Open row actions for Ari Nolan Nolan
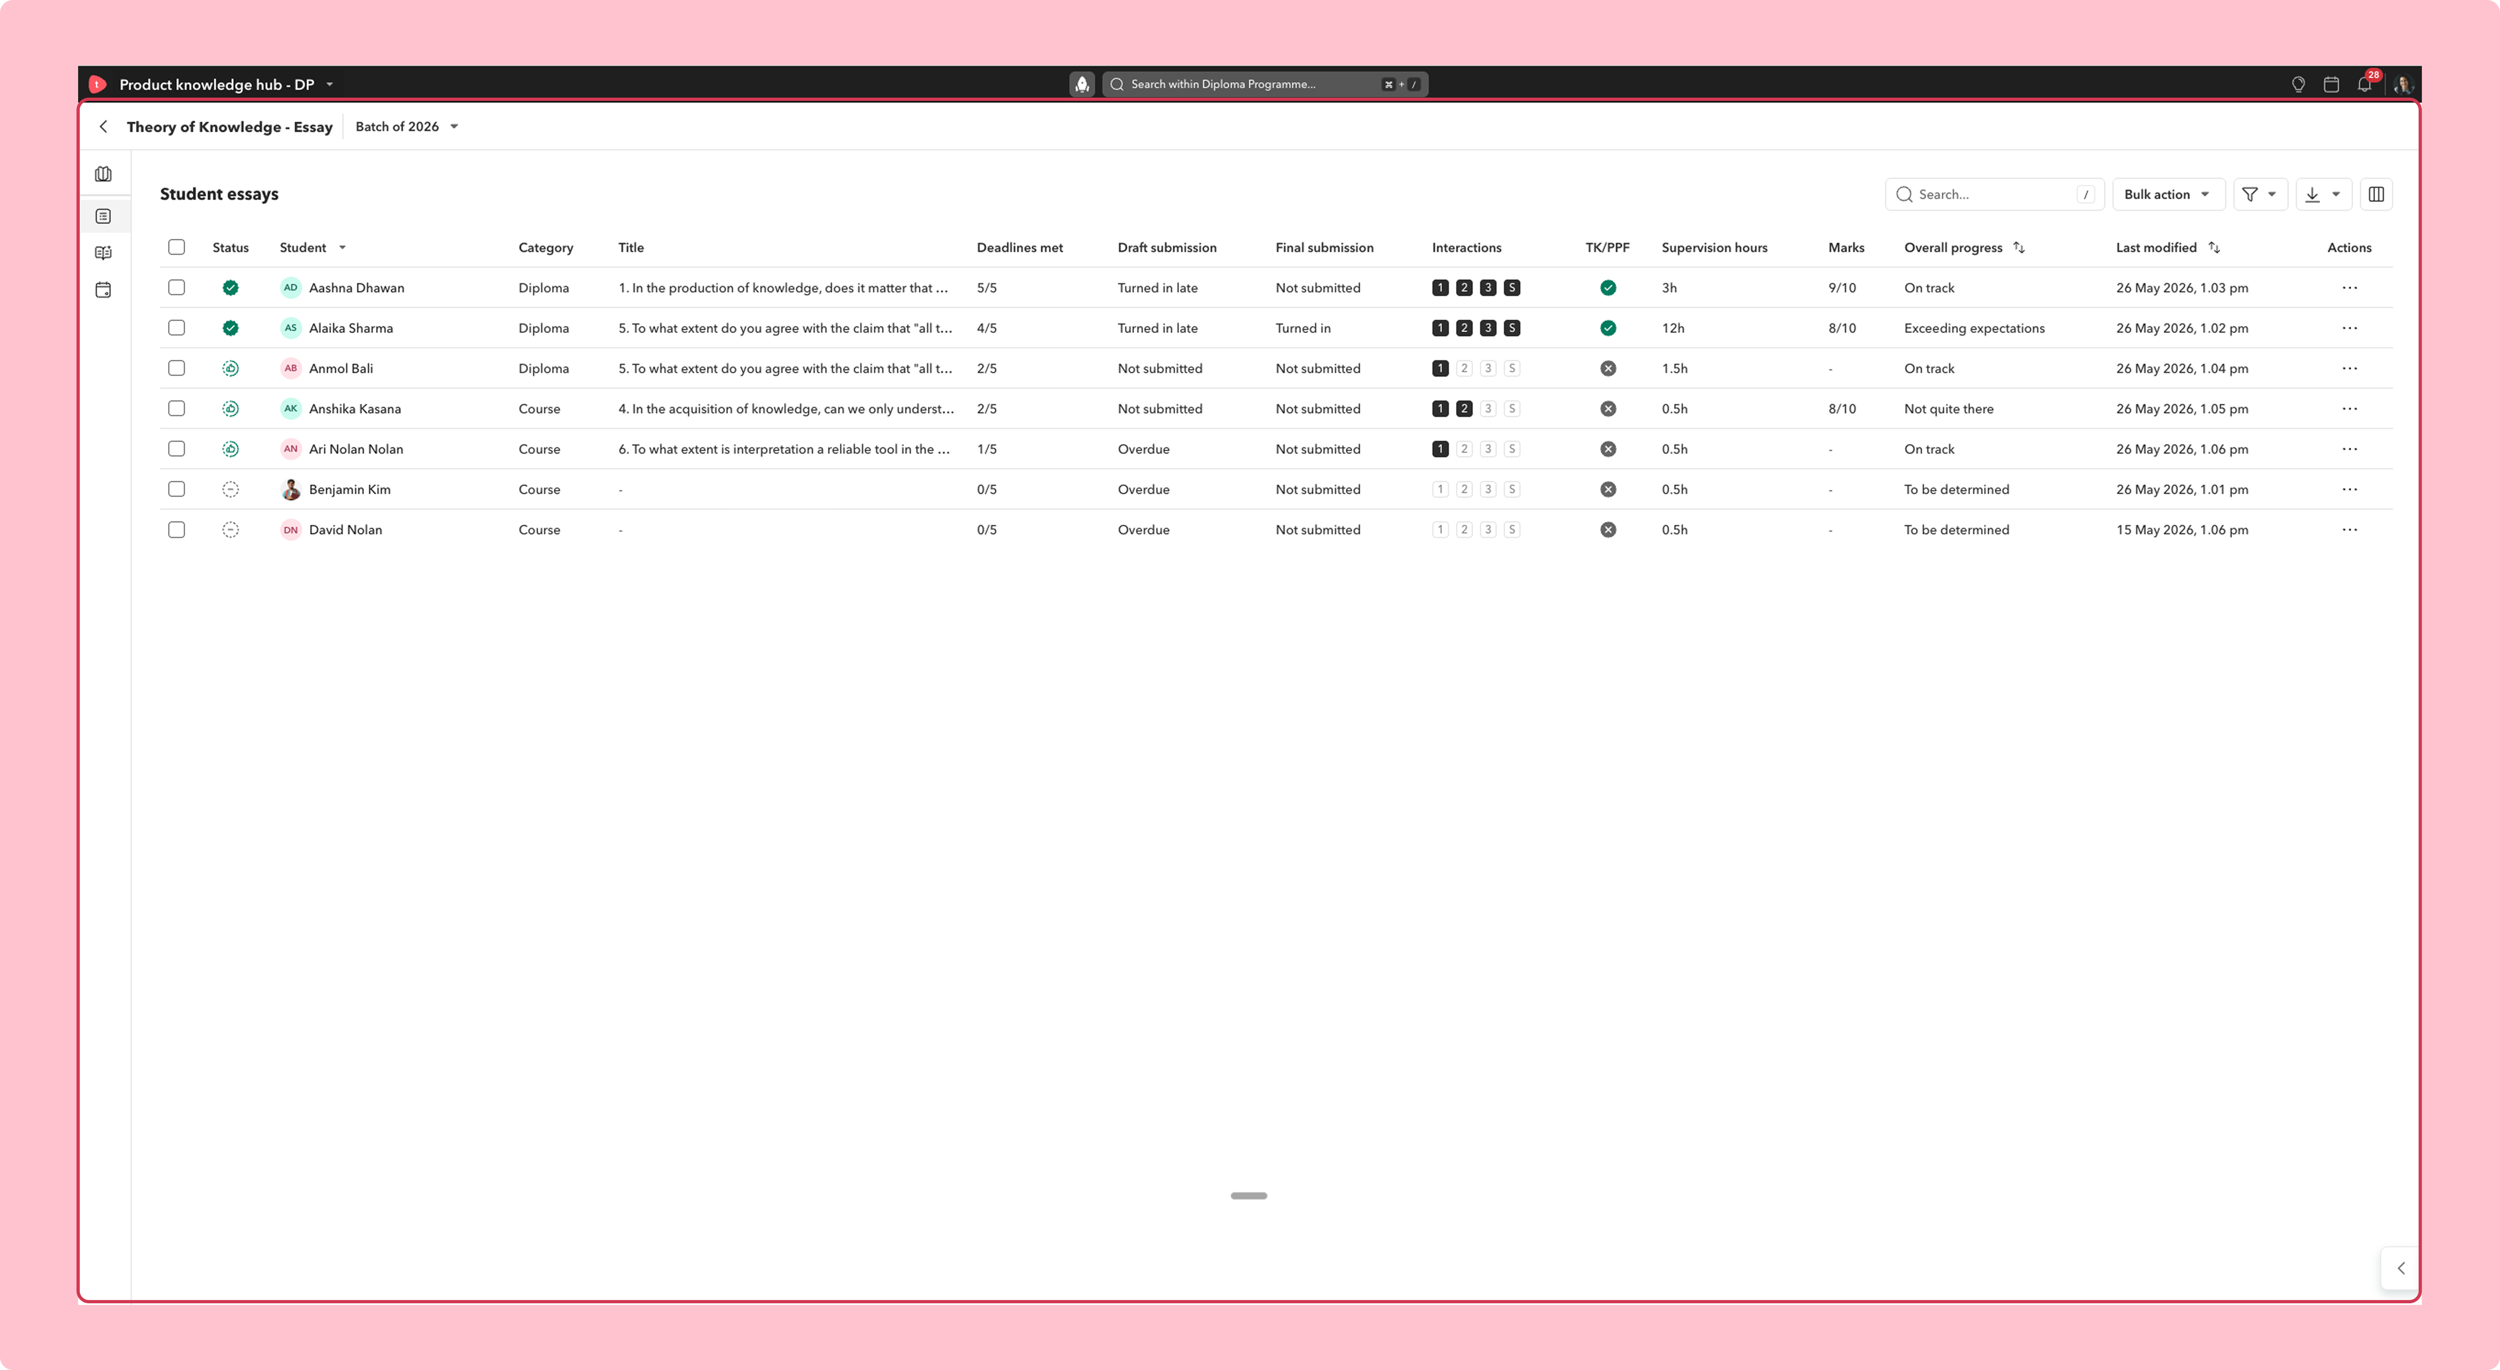The height and width of the screenshot is (1370, 2500). tap(2349, 449)
